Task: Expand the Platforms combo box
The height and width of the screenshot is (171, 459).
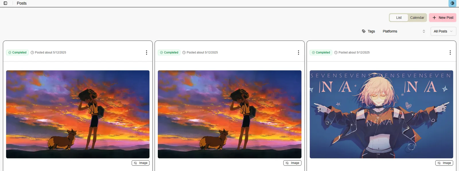Action: 404,31
